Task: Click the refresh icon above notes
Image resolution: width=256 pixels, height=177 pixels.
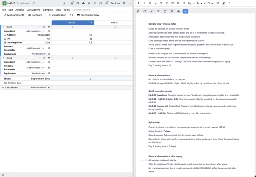Action: (x=165, y=11)
